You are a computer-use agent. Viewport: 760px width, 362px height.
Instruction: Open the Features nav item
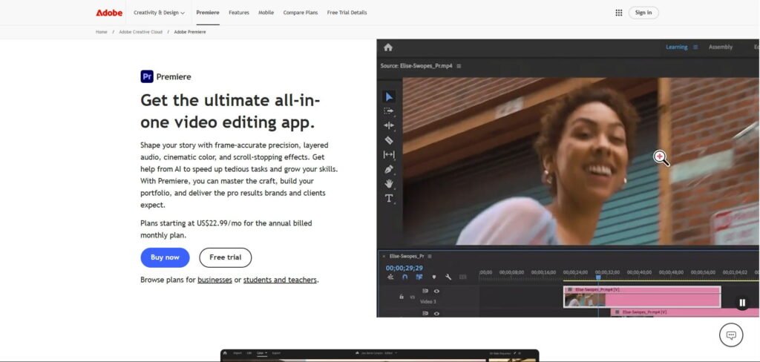coord(239,13)
